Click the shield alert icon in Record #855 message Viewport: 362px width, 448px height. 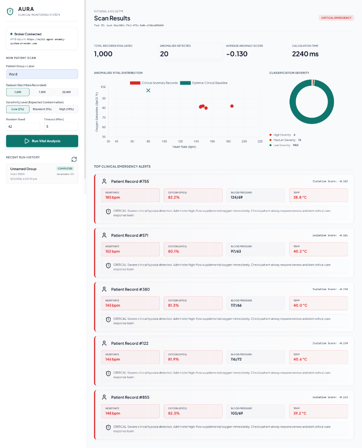click(x=108, y=428)
